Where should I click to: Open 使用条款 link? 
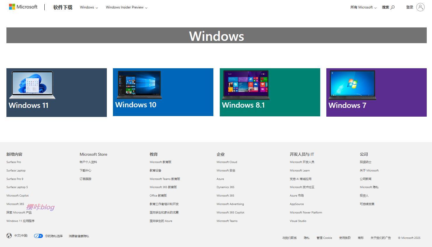point(345,238)
